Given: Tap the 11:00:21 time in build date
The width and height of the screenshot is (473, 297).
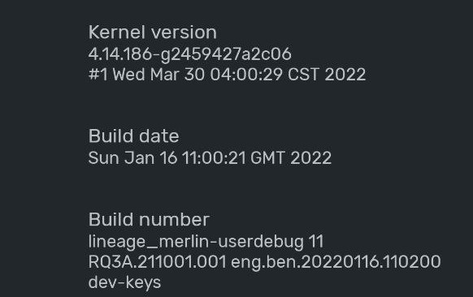Looking at the screenshot, I should point(215,158).
